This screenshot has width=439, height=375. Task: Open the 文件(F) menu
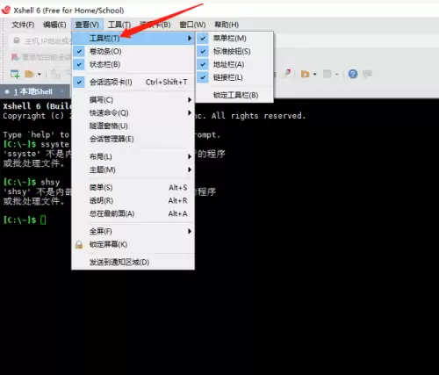[x=23, y=25]
